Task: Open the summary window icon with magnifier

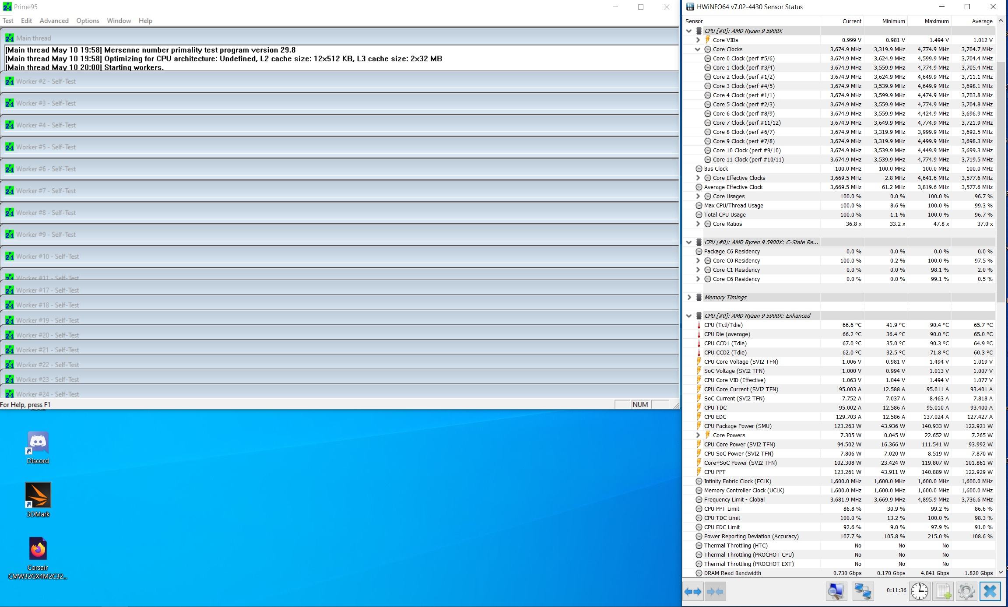Action: click(836, 592)
